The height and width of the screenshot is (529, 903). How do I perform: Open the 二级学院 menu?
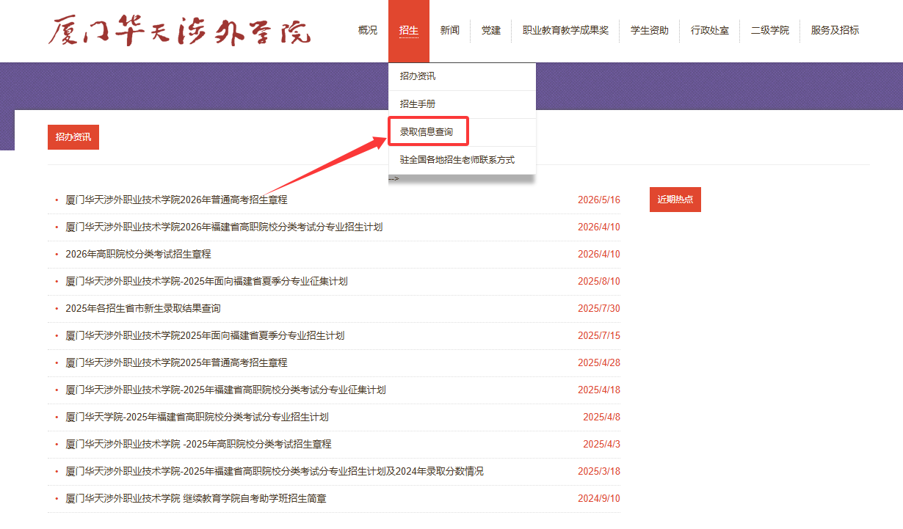(770, 30)
